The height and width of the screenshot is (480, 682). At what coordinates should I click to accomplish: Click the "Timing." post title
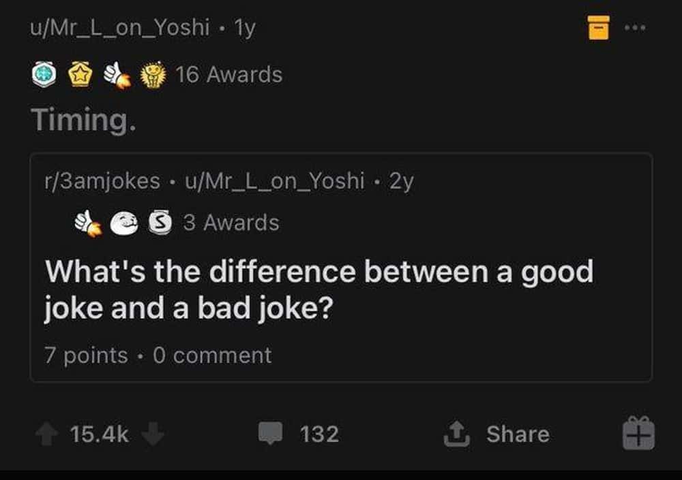point(82,121)
